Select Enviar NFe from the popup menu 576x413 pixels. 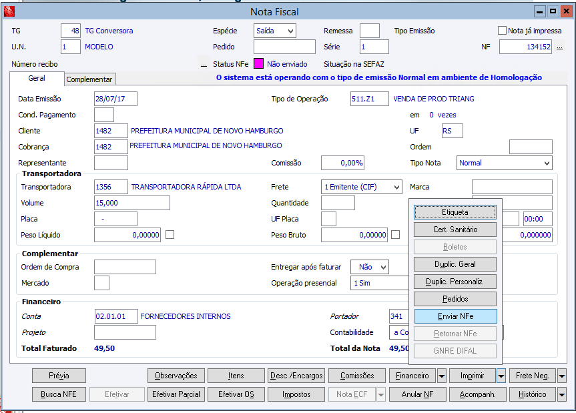pyautogui.click(x=455, y=316)
